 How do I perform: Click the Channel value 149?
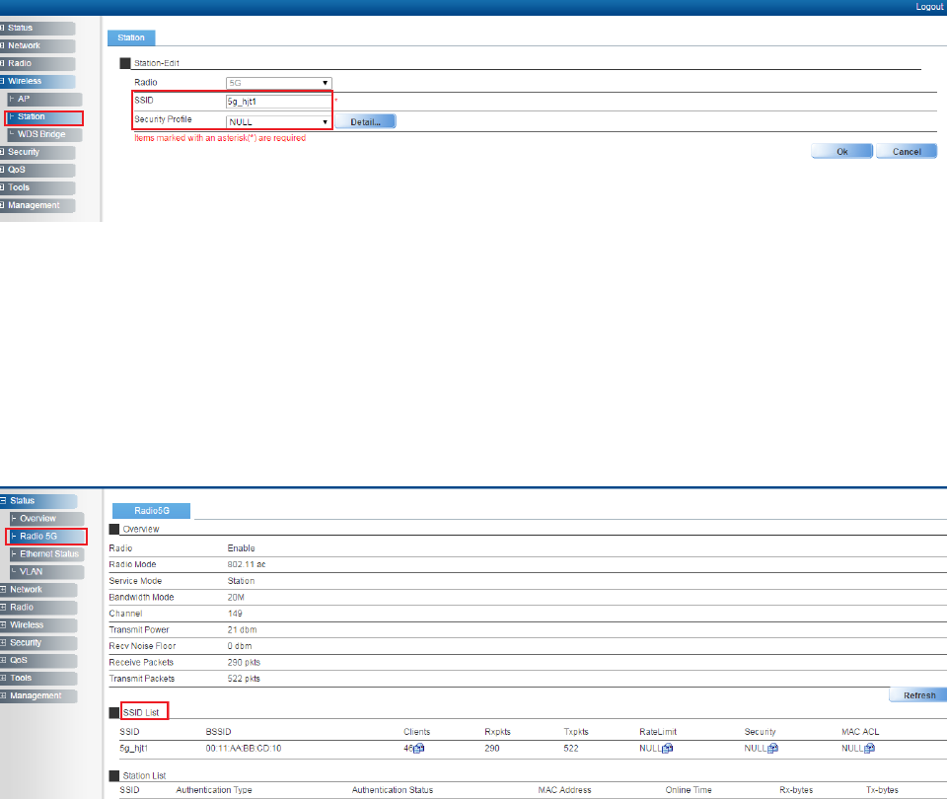[235, 614]
